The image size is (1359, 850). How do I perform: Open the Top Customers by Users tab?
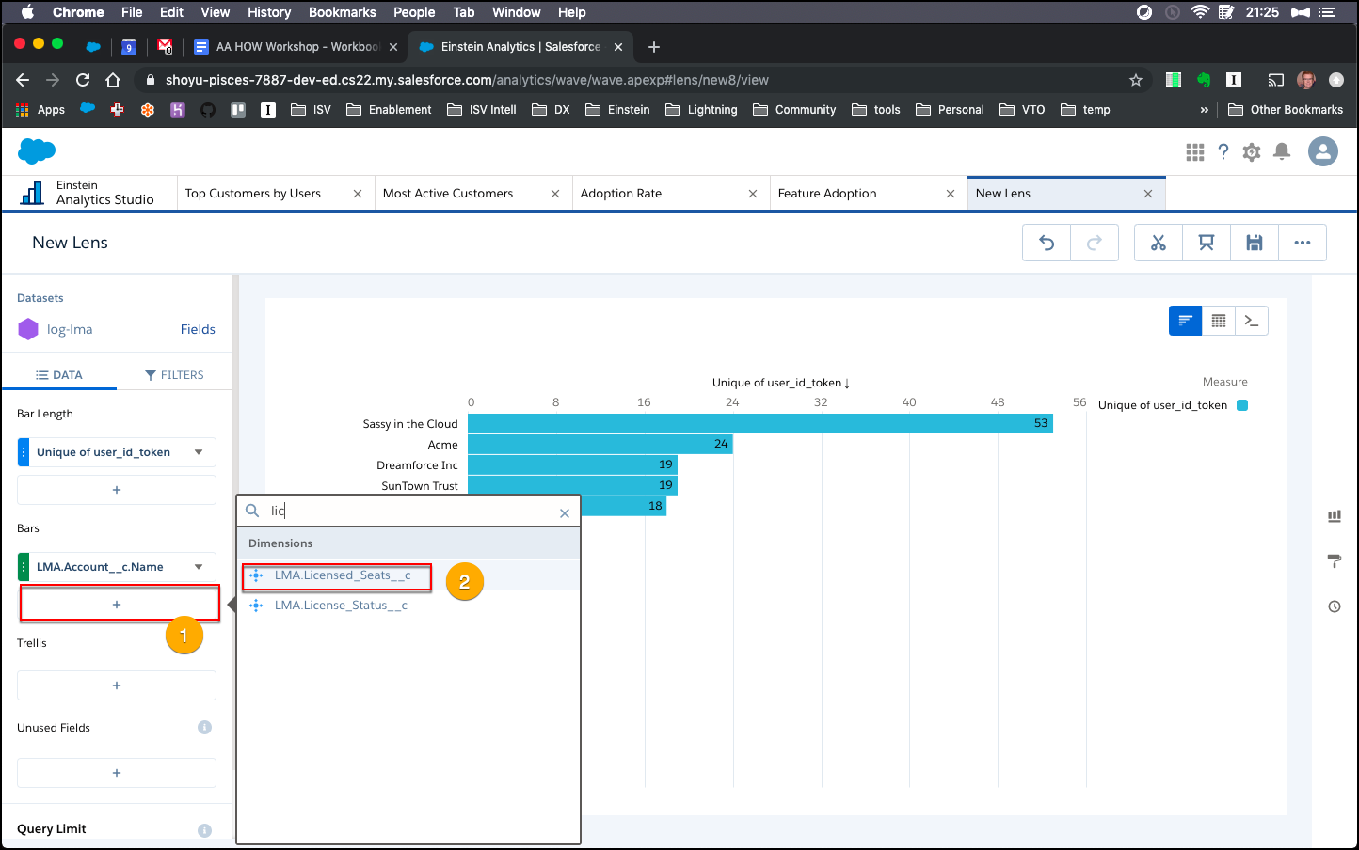pyautogui.click(x=253, y=194)
